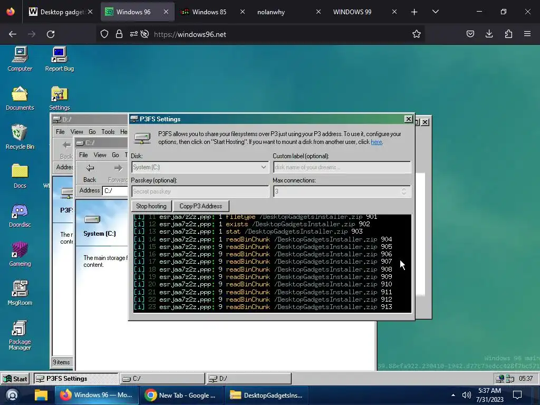
Task: Click the C:/ address field
Action: point(115,190)
